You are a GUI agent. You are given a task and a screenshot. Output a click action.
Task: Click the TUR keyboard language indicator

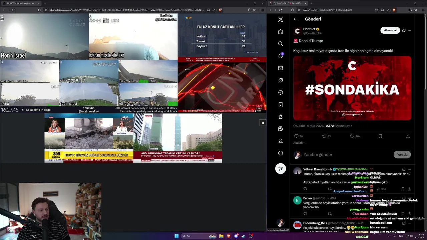401,236
